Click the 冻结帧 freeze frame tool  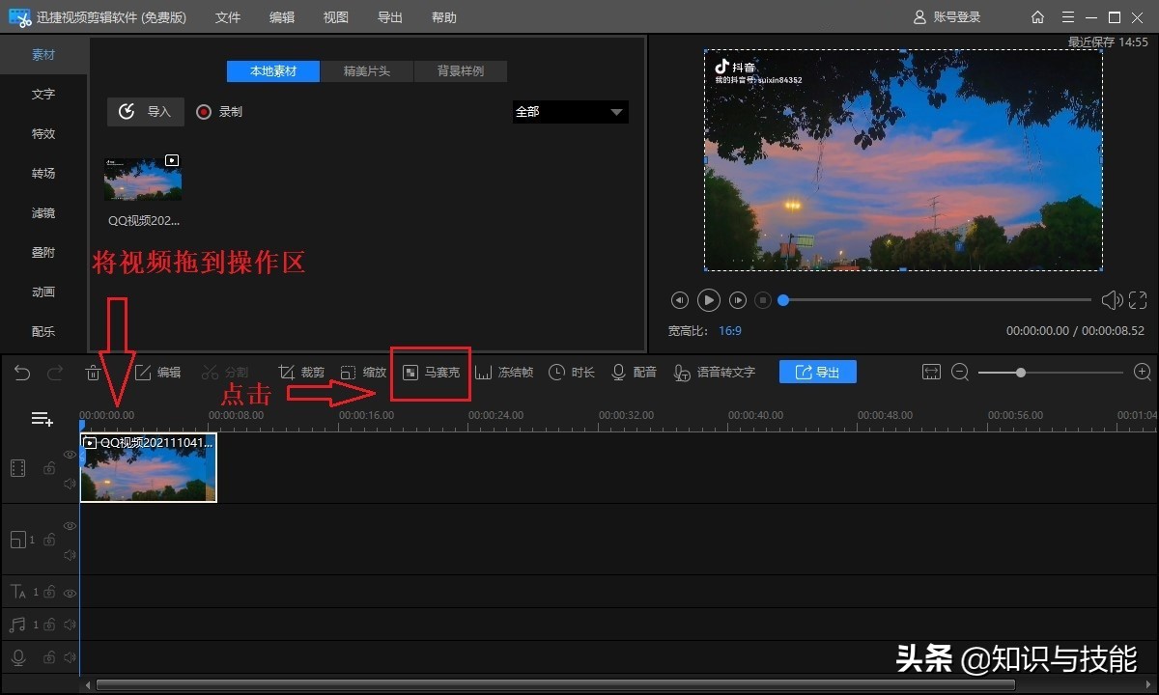click(504, 373)
